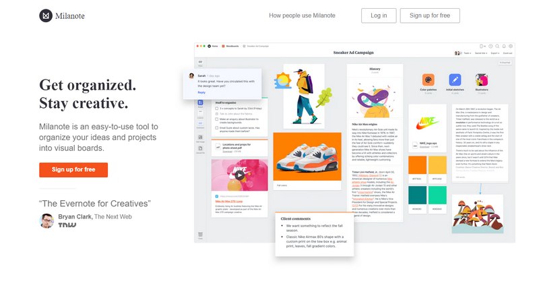Select the teal color swatch
539x302 pixels.
417,195
